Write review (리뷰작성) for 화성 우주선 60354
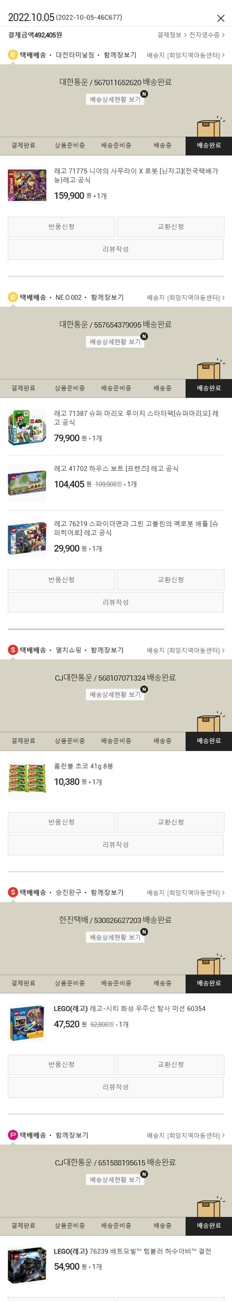This screenshot has height=1301, width=232. 115,1087
